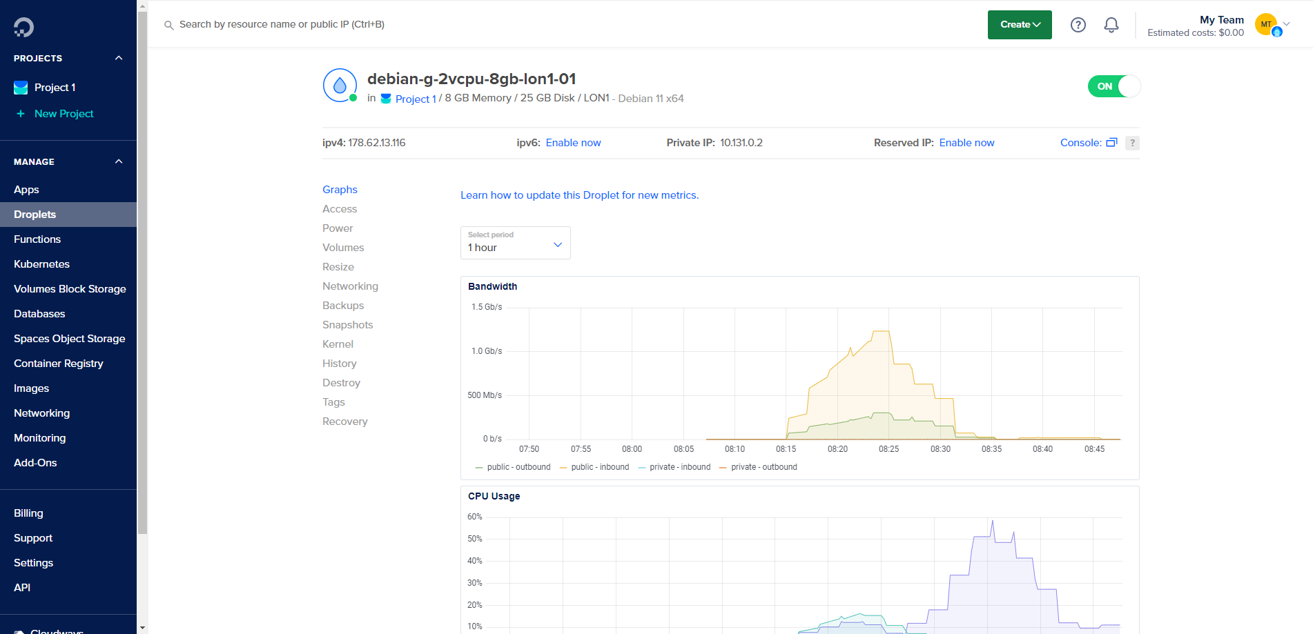Open the Snapshots tab

tap(347, 325)
